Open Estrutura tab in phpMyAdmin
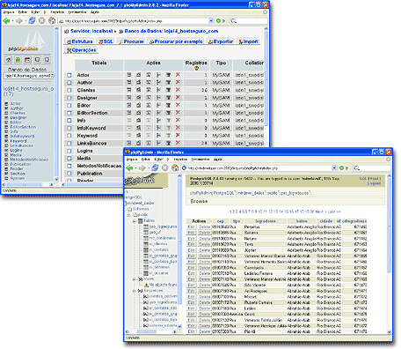Image resolution: width=401 pixels, height=349 pixels. tap(80, 41)
